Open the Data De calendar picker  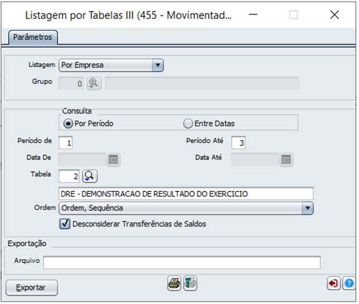point(114,159)
